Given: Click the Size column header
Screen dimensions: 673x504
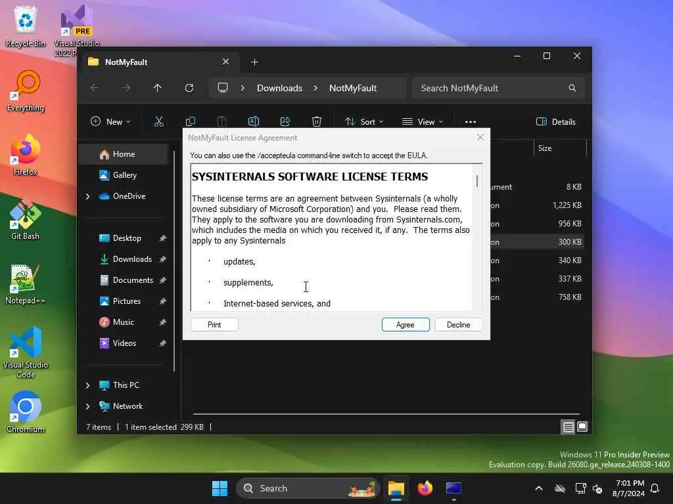Looking at the screenshot, I should coord(560,148).
